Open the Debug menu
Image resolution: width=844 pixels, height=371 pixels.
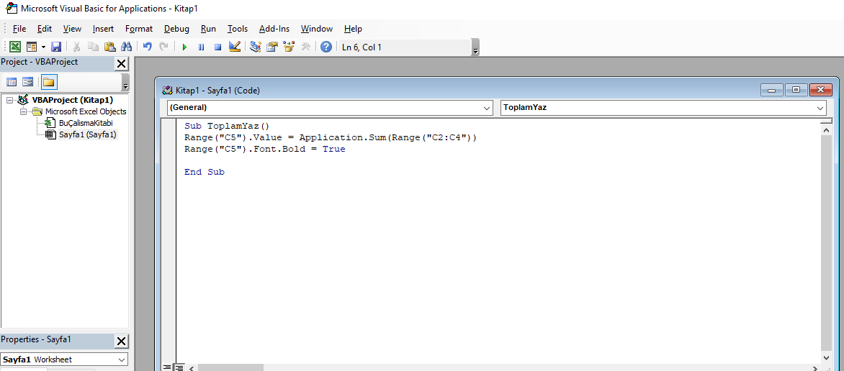click(176, 29)
